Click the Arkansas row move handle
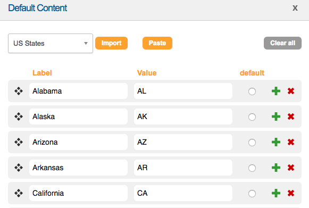The width and height of the screenshot is (309, 208). [19, 168]
